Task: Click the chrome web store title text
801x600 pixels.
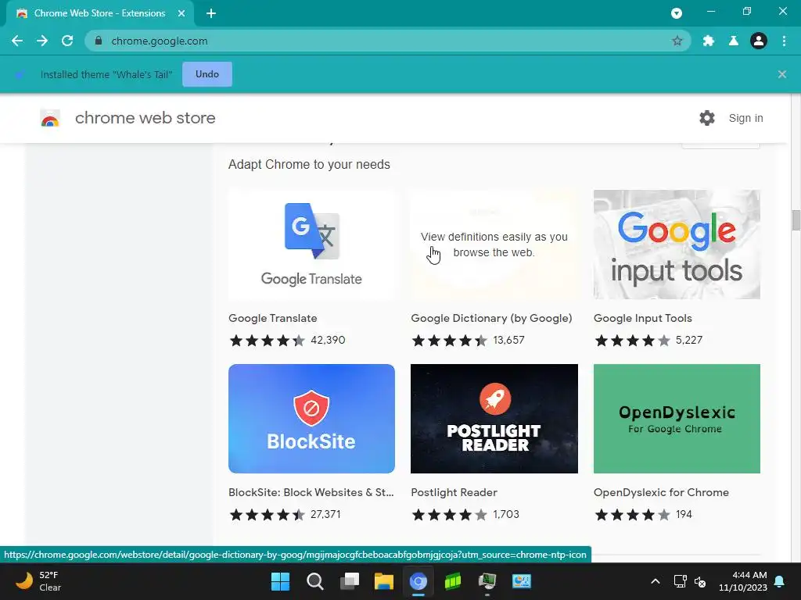Action: (x=145, y=118)
